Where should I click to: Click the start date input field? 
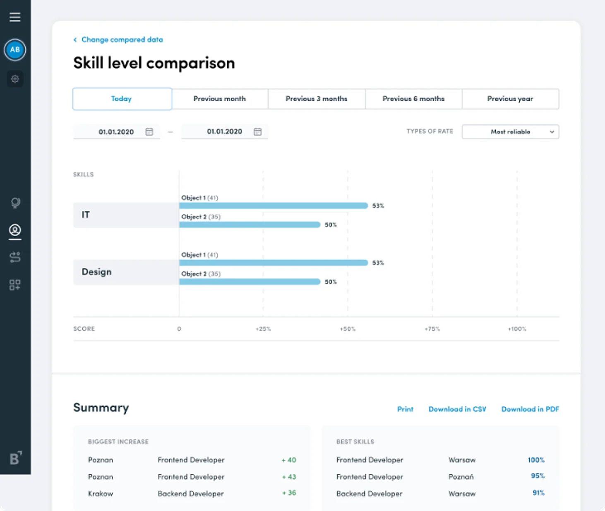[116, 132]
